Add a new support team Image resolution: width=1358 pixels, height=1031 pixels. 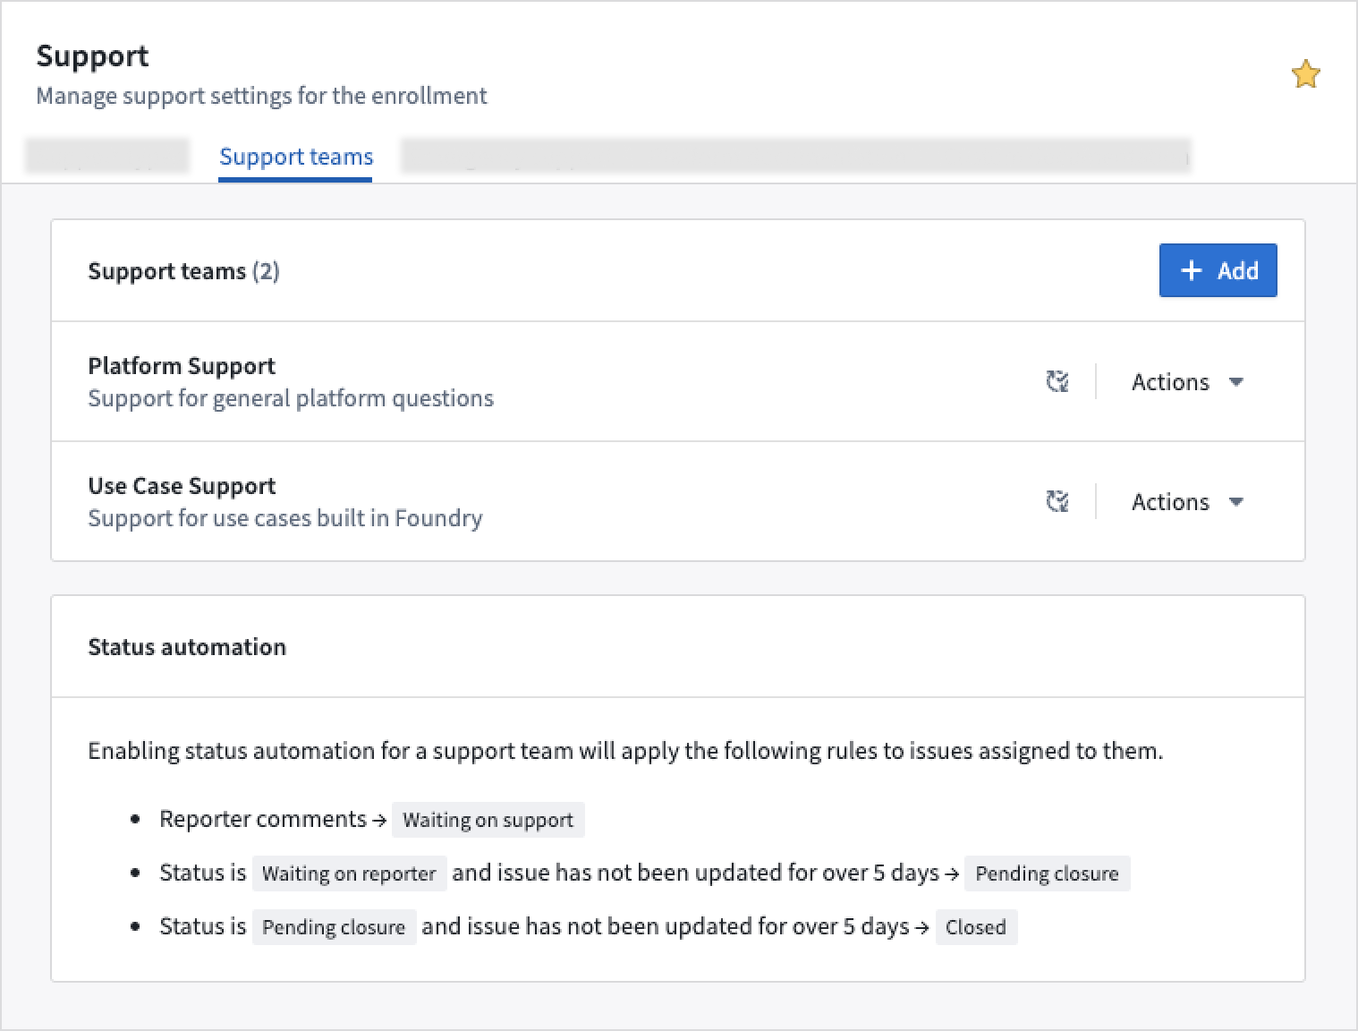[x=1218, y=270]
